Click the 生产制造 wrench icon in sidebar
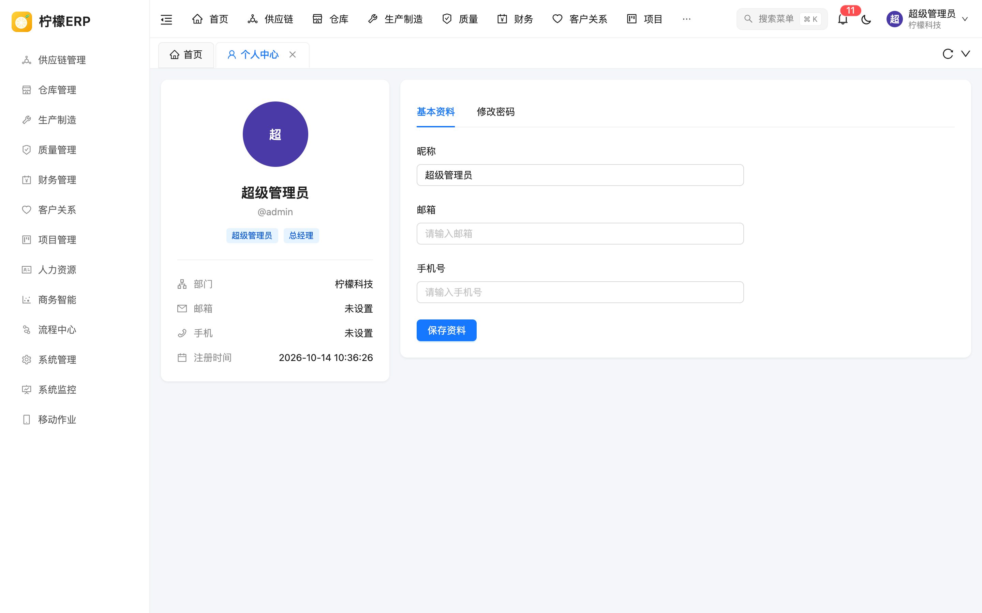Viewport: 982px width, 613px height. point(26,120)
